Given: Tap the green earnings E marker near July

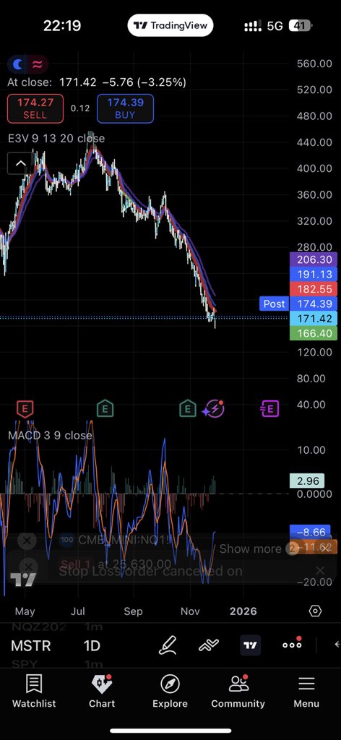Looking at the screenshot, I should (x=105, y=408).
